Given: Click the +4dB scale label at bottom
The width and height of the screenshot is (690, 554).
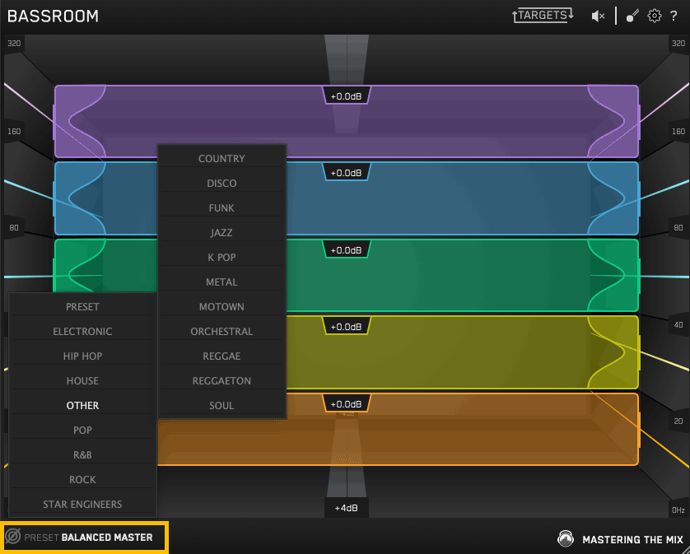Looking at the screenshot, I should (x=347, y=508).
